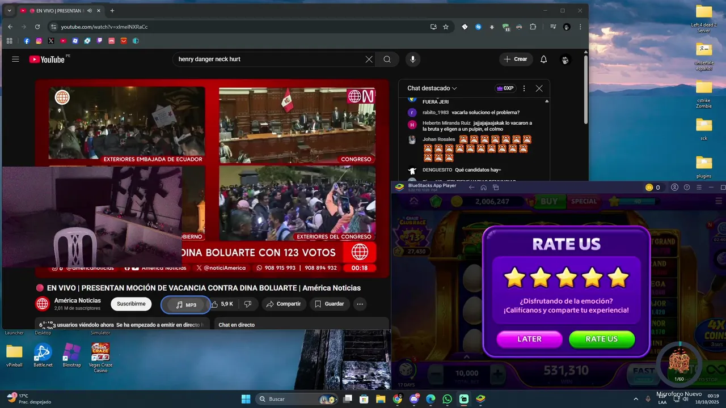Screen dimensions: 726x408
Task: Open WhatsApp from the taskbar
Action: pyautogui.click(x=448, y=399)
